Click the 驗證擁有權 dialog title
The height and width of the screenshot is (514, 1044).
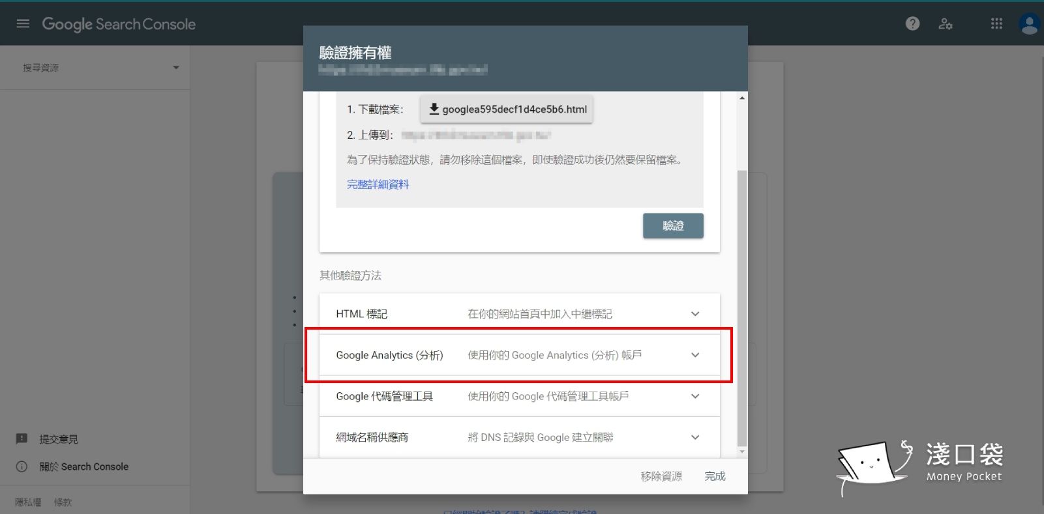pos(355,53)
